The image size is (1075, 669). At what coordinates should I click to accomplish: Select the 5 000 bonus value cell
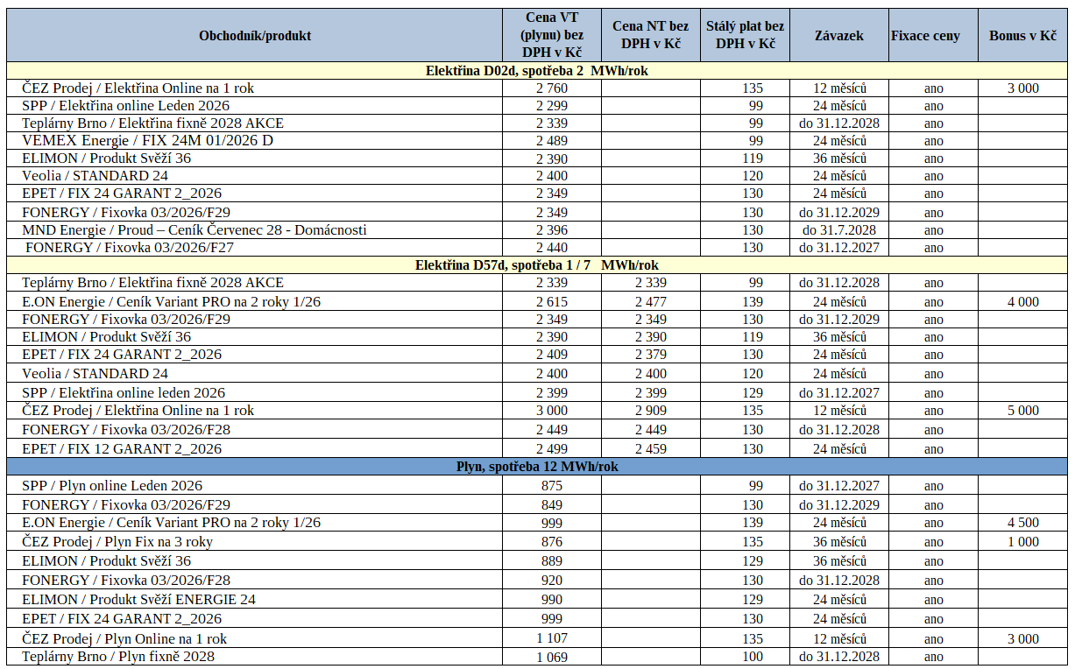[x=1022, y=411]
